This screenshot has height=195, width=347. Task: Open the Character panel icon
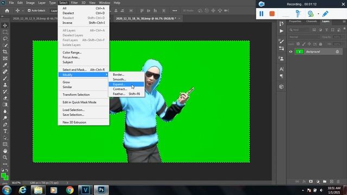[281, 69]
